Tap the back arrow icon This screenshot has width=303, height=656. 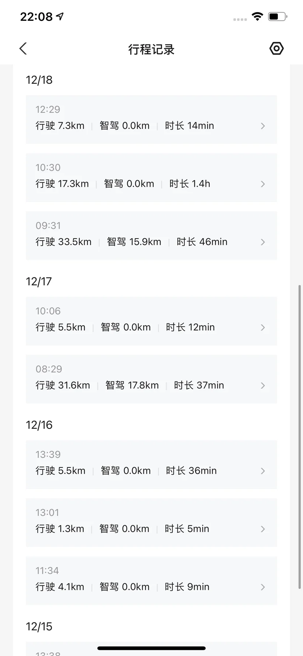(x=23, y=49)
